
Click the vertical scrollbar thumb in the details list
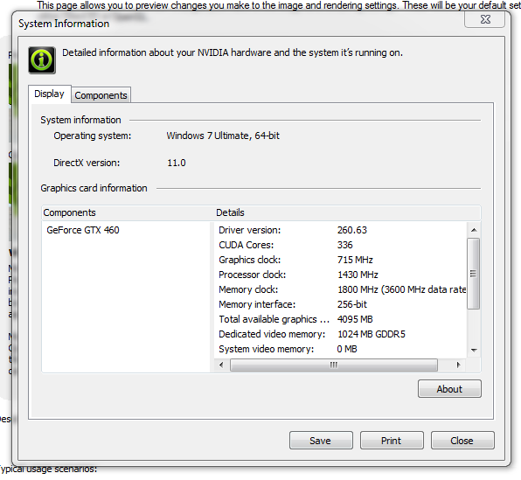[x=474, y=274]
